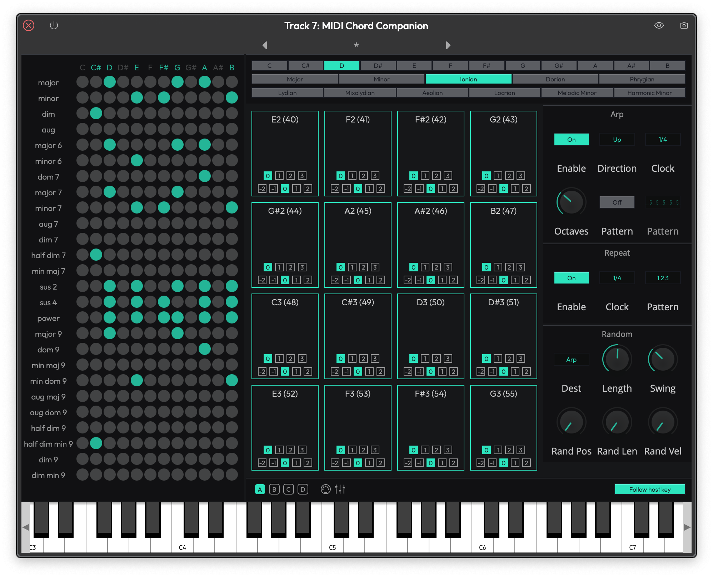Choose the Phrygian scale button
The height and width of the screenshot is (577, 713).
point(642,79)
